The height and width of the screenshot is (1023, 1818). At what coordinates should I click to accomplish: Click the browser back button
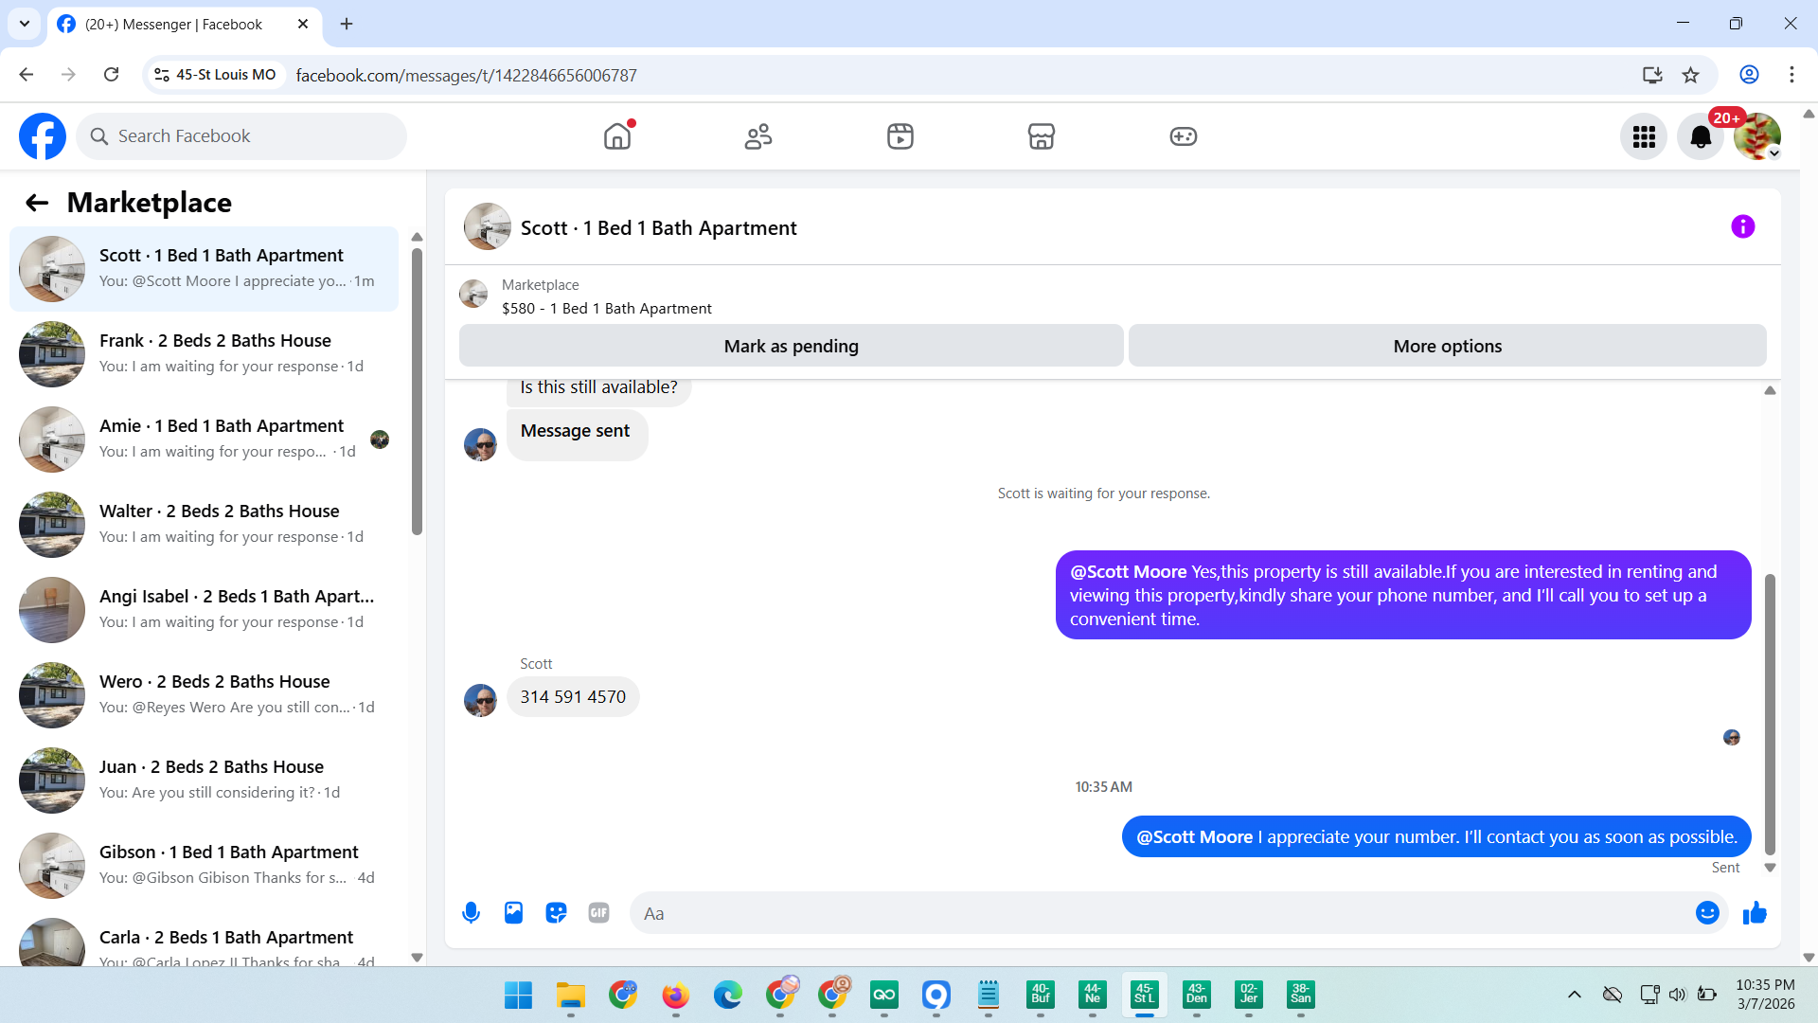[27, 75]
